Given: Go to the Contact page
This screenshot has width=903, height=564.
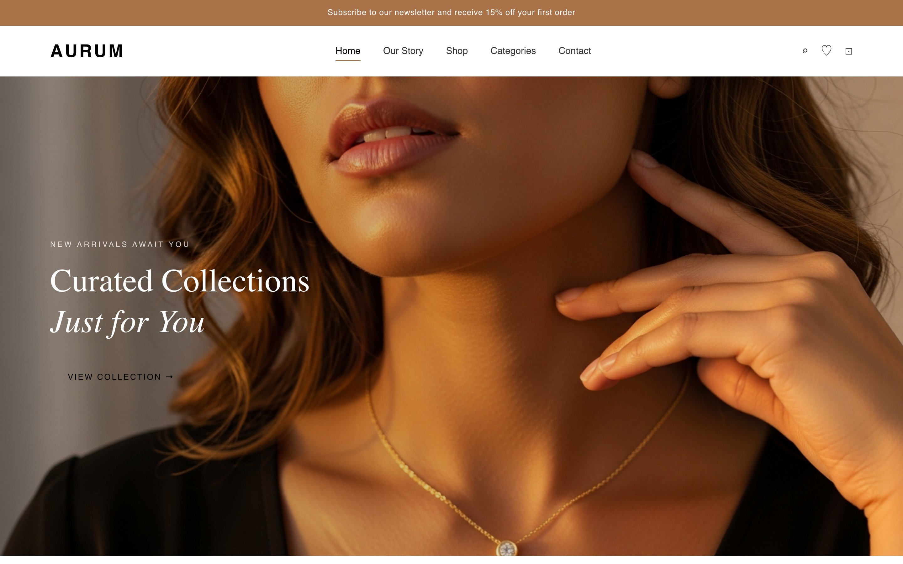Looking at the screenshot, I should pos(575,51).
